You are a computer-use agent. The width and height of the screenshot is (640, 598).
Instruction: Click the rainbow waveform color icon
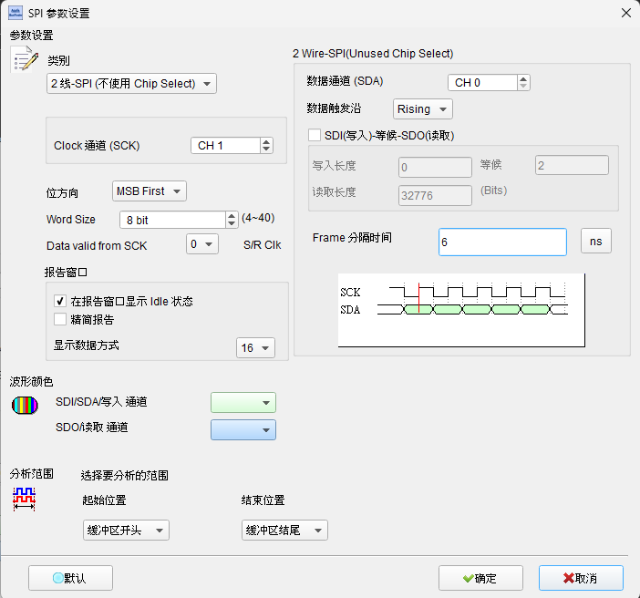(x=25, y=406)
